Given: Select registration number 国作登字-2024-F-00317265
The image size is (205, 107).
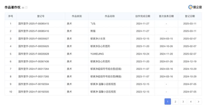Looking at the screenshot, I should pyautogui.click(x=34, y=77).
